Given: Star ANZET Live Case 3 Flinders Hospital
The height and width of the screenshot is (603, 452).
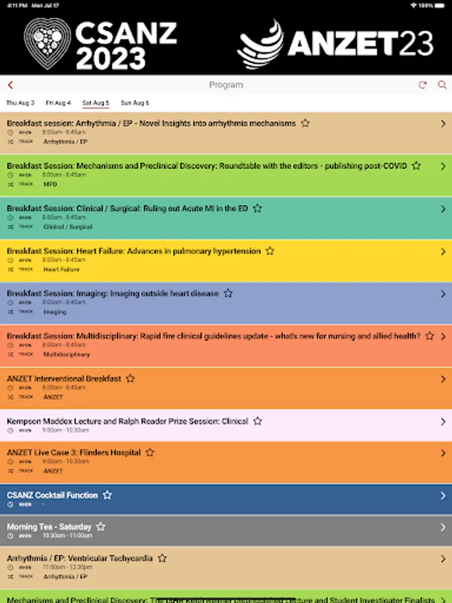Looking at the screenshot, I should 150,452.
